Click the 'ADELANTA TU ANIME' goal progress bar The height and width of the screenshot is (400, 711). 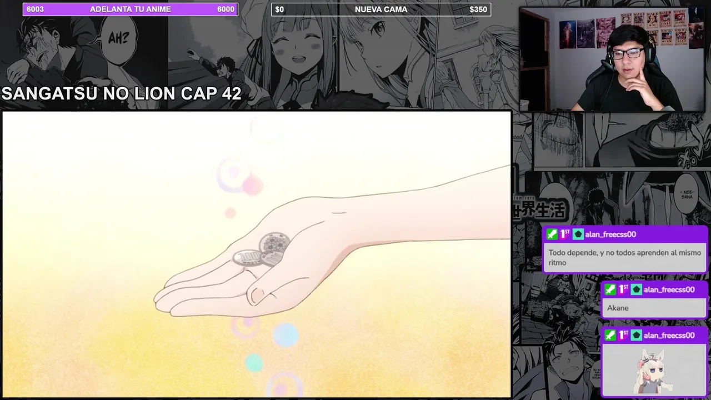[131, 9]
